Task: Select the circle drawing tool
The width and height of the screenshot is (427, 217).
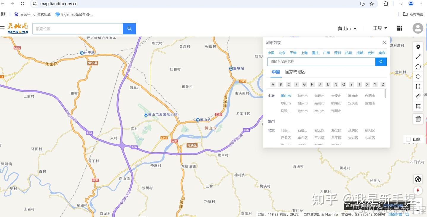Action: click(x=418, y=76)
